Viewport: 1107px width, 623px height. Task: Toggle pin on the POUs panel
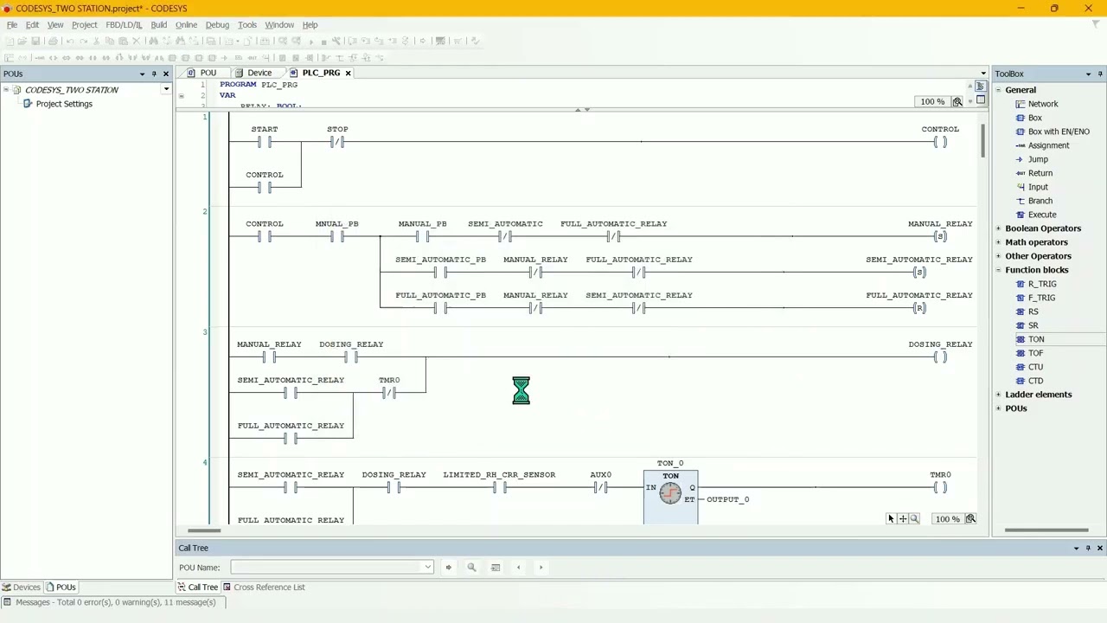pyautogui.click(x=154, y=74)
